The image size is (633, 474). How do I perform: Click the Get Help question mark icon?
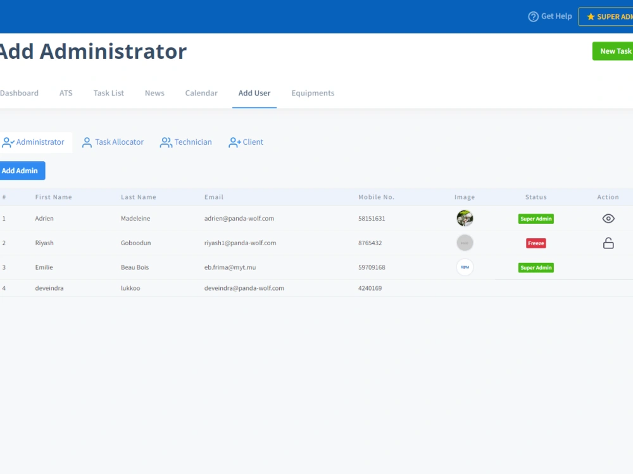pyautogui.click(x=533, y=16)
